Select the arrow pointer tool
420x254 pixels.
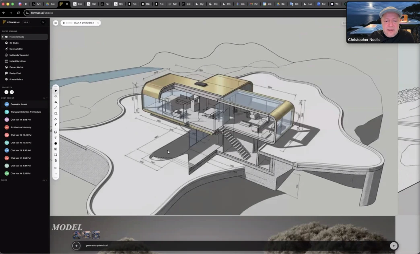coord(56,91)
